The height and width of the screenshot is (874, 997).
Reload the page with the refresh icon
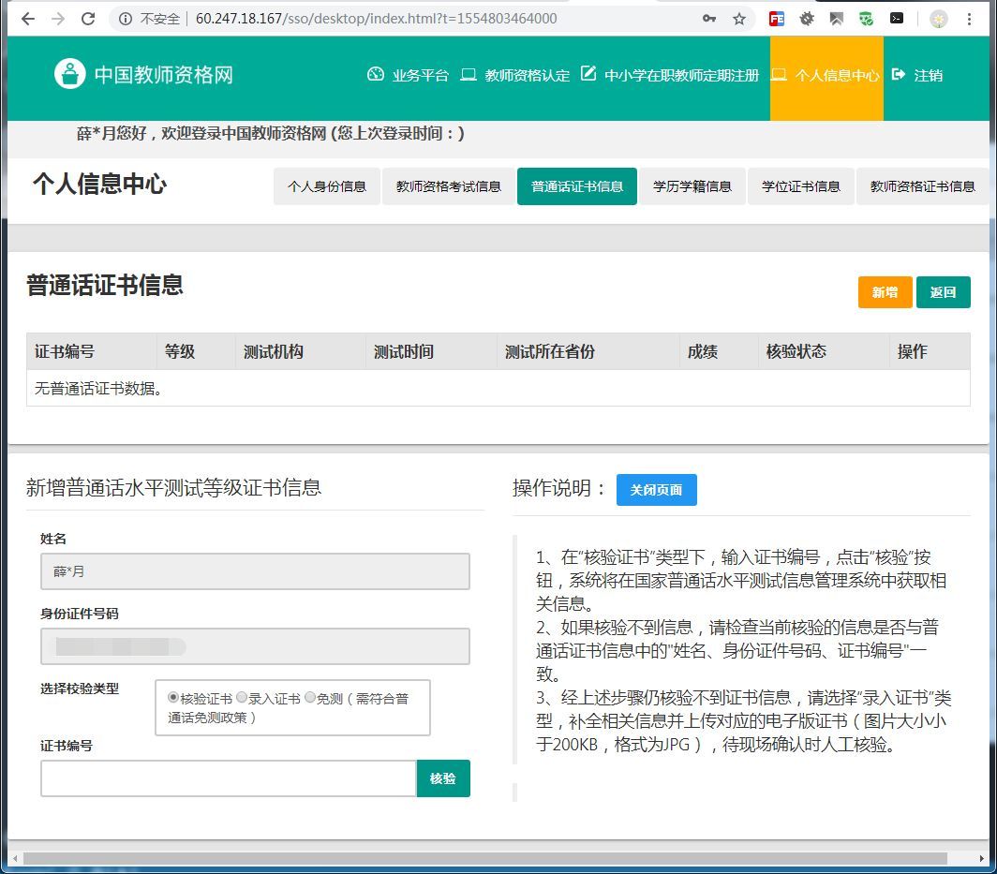(88, 19)
